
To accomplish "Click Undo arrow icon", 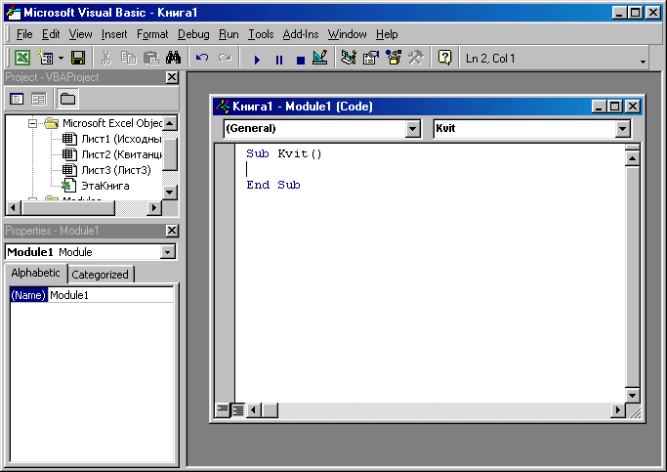I will pyautogui.click(x=202, y=58).
